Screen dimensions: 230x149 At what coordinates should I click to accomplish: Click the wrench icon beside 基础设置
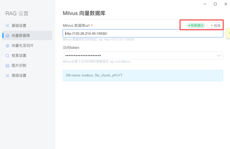pos(7,26)
